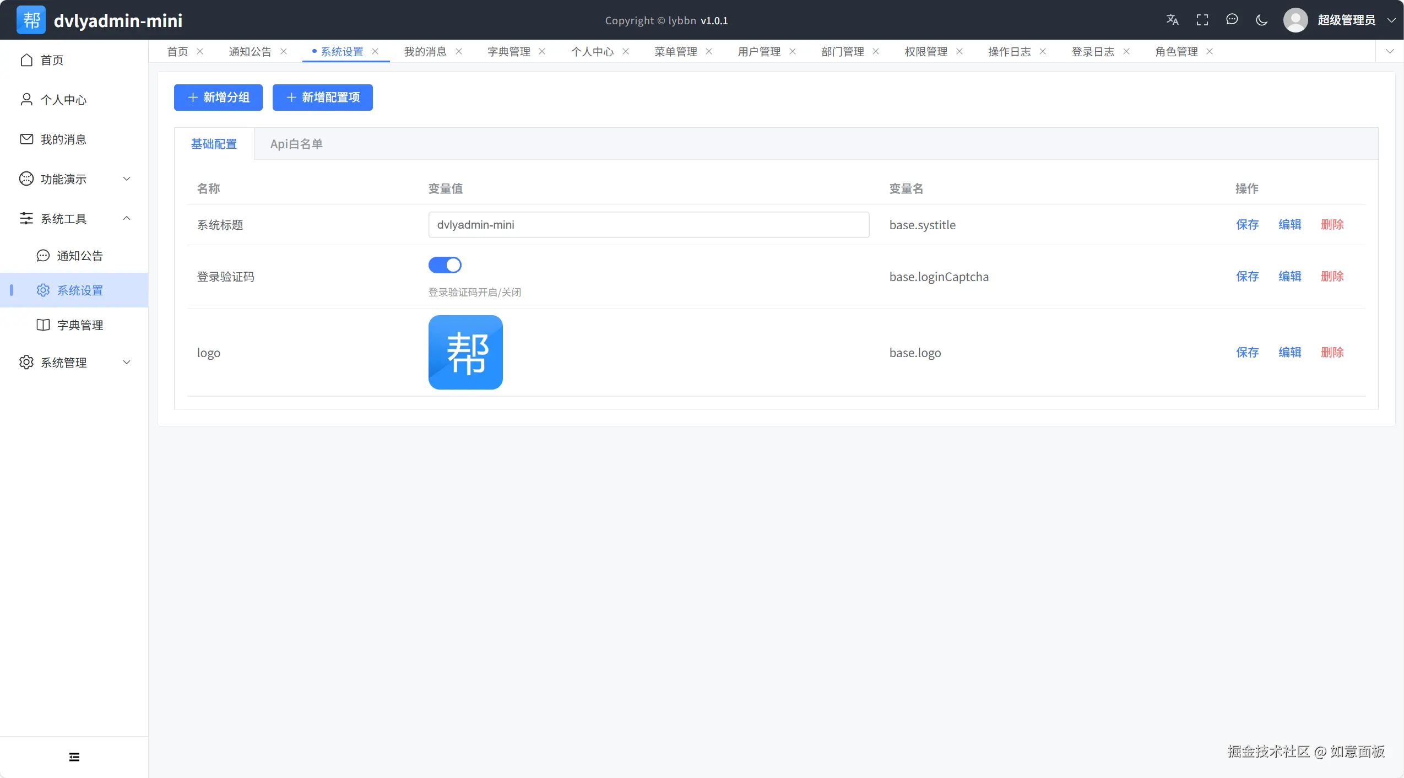Click the 帮 logo in header
This screenshot has width=1404, height=778.
(31, 20)
